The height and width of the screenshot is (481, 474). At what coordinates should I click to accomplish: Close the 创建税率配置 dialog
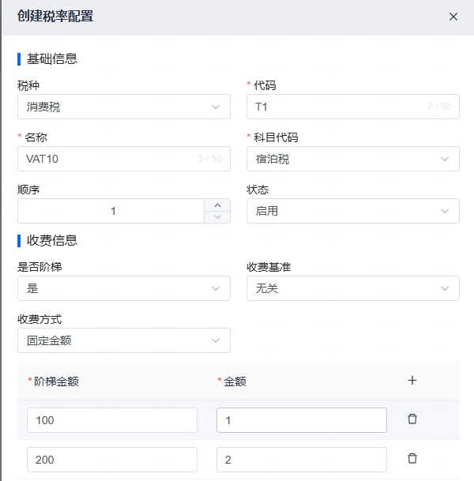(x=453, y=17)
